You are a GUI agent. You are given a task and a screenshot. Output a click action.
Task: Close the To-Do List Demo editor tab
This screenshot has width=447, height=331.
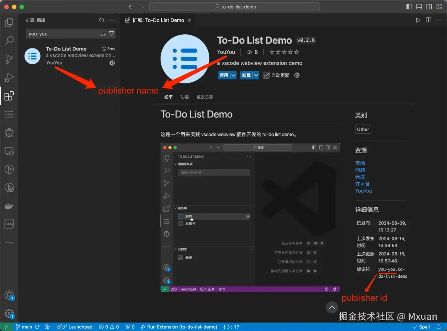pos(190,20)
